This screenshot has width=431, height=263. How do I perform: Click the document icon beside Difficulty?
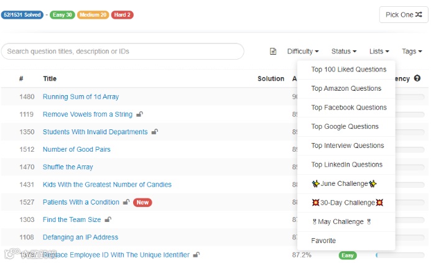(273, 52)
